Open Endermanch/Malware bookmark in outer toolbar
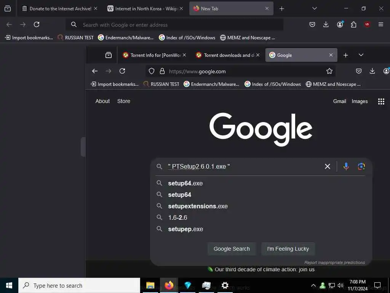The height and width of the screenshot is (293, 390). click(126, 38)
